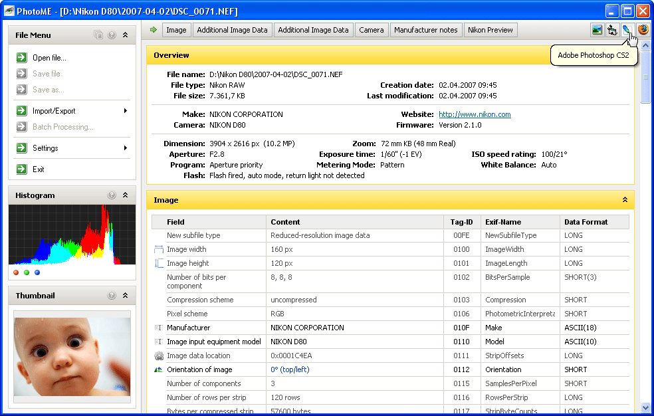This screenshot has width=654, height=416.
Task: Click the green Open file arrow icon
Action: (x=21, y=58)
